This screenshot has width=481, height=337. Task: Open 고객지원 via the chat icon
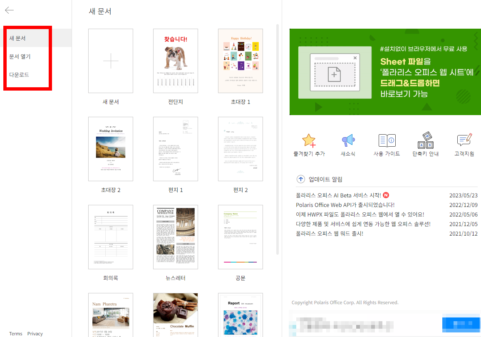[464, 140]
